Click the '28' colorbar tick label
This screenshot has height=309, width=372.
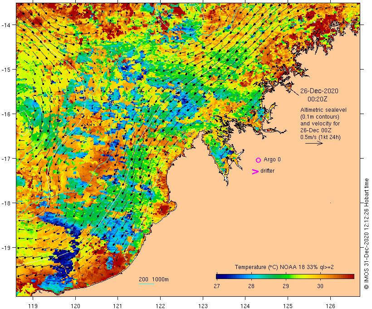coord(251,286)
